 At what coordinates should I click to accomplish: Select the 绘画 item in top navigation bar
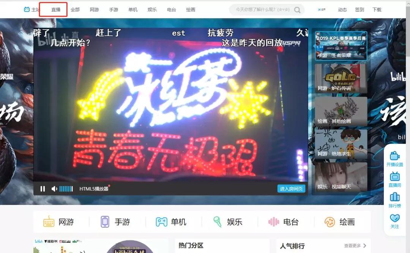click(191, 9)
